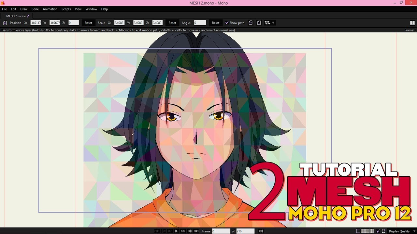Open the Window menu
417x234 pixels.
(x=91, y=9)
